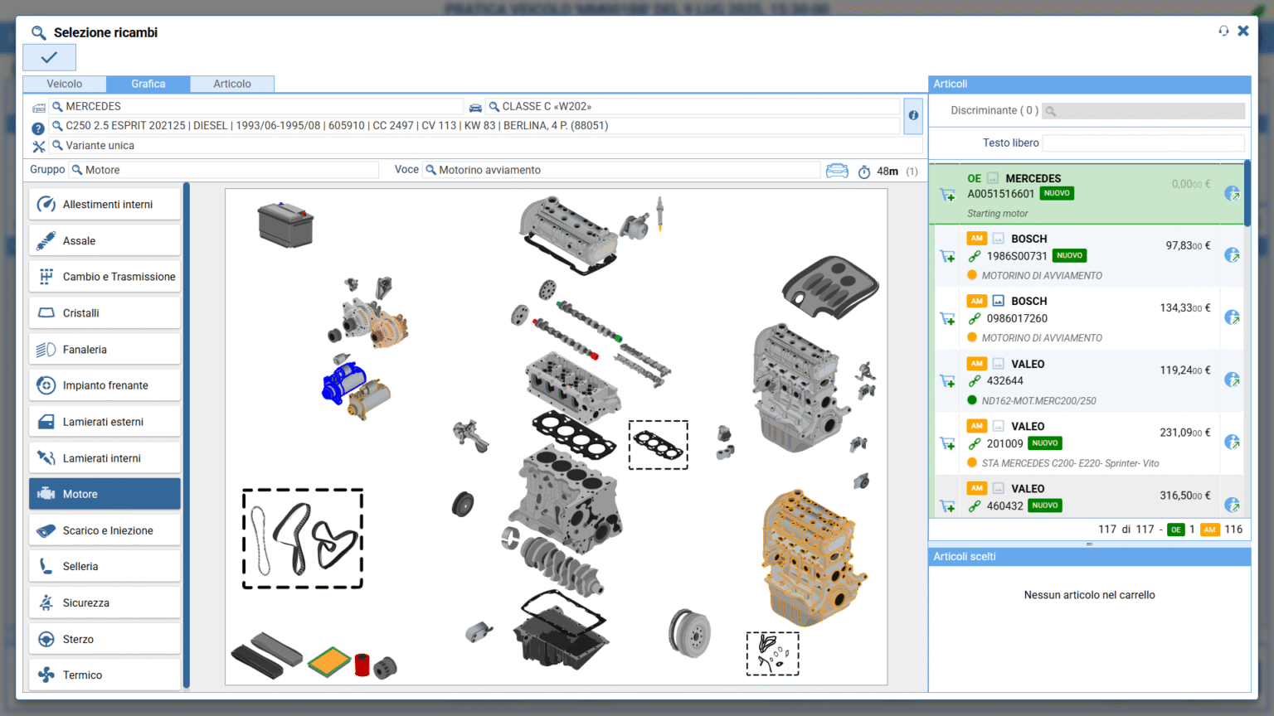Toggle the AM filter badge in counter
This screenshot has height=716, width=1274.
(1209, 530)
